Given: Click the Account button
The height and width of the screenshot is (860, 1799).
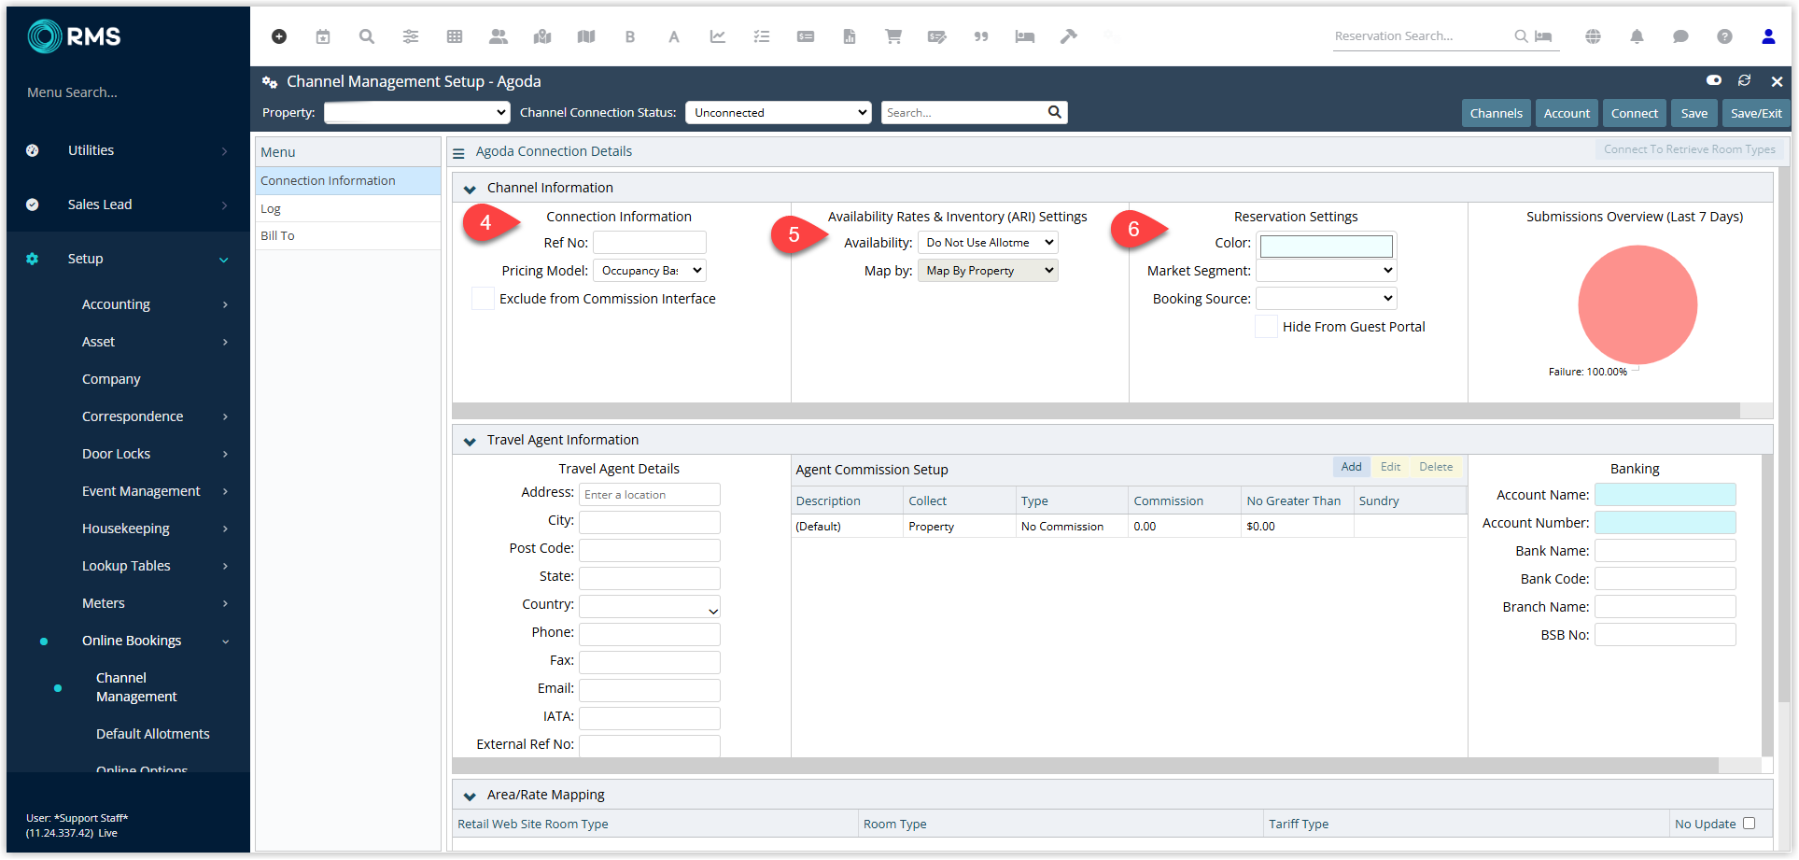Looking at the screenshot, I should pos(1567,113).
